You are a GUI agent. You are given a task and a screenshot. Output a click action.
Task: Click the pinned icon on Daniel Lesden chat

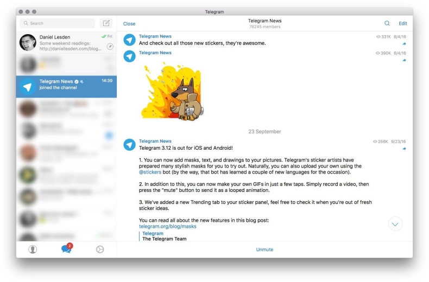point(110,47)
